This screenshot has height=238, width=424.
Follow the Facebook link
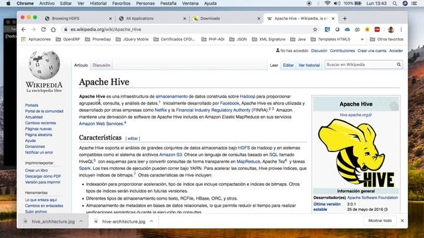230,103
